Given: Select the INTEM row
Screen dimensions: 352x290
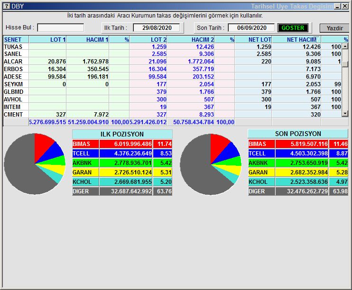Looking at the screenshot, I should click(172, 107).
